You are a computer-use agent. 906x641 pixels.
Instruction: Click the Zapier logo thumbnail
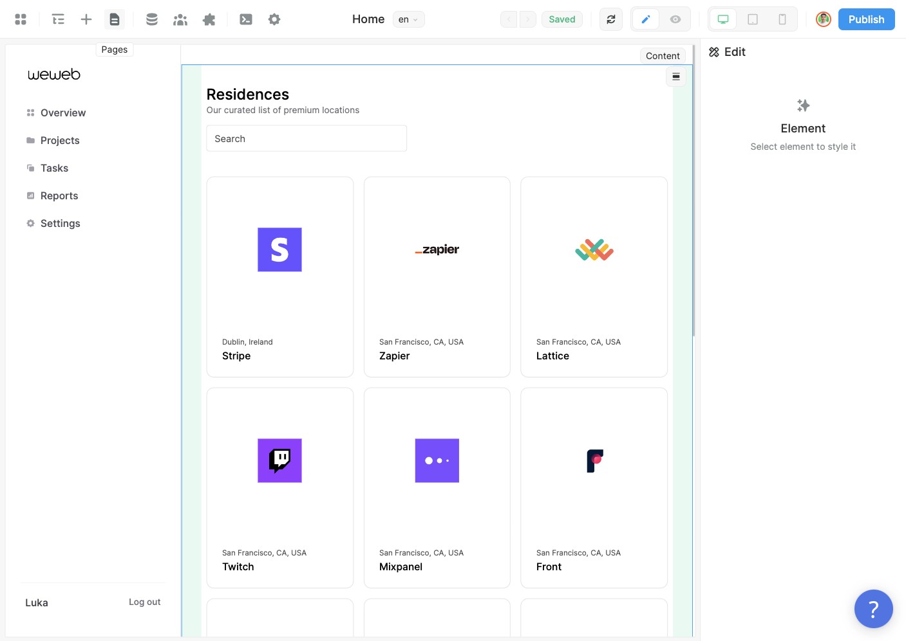[x=437, y=249]
